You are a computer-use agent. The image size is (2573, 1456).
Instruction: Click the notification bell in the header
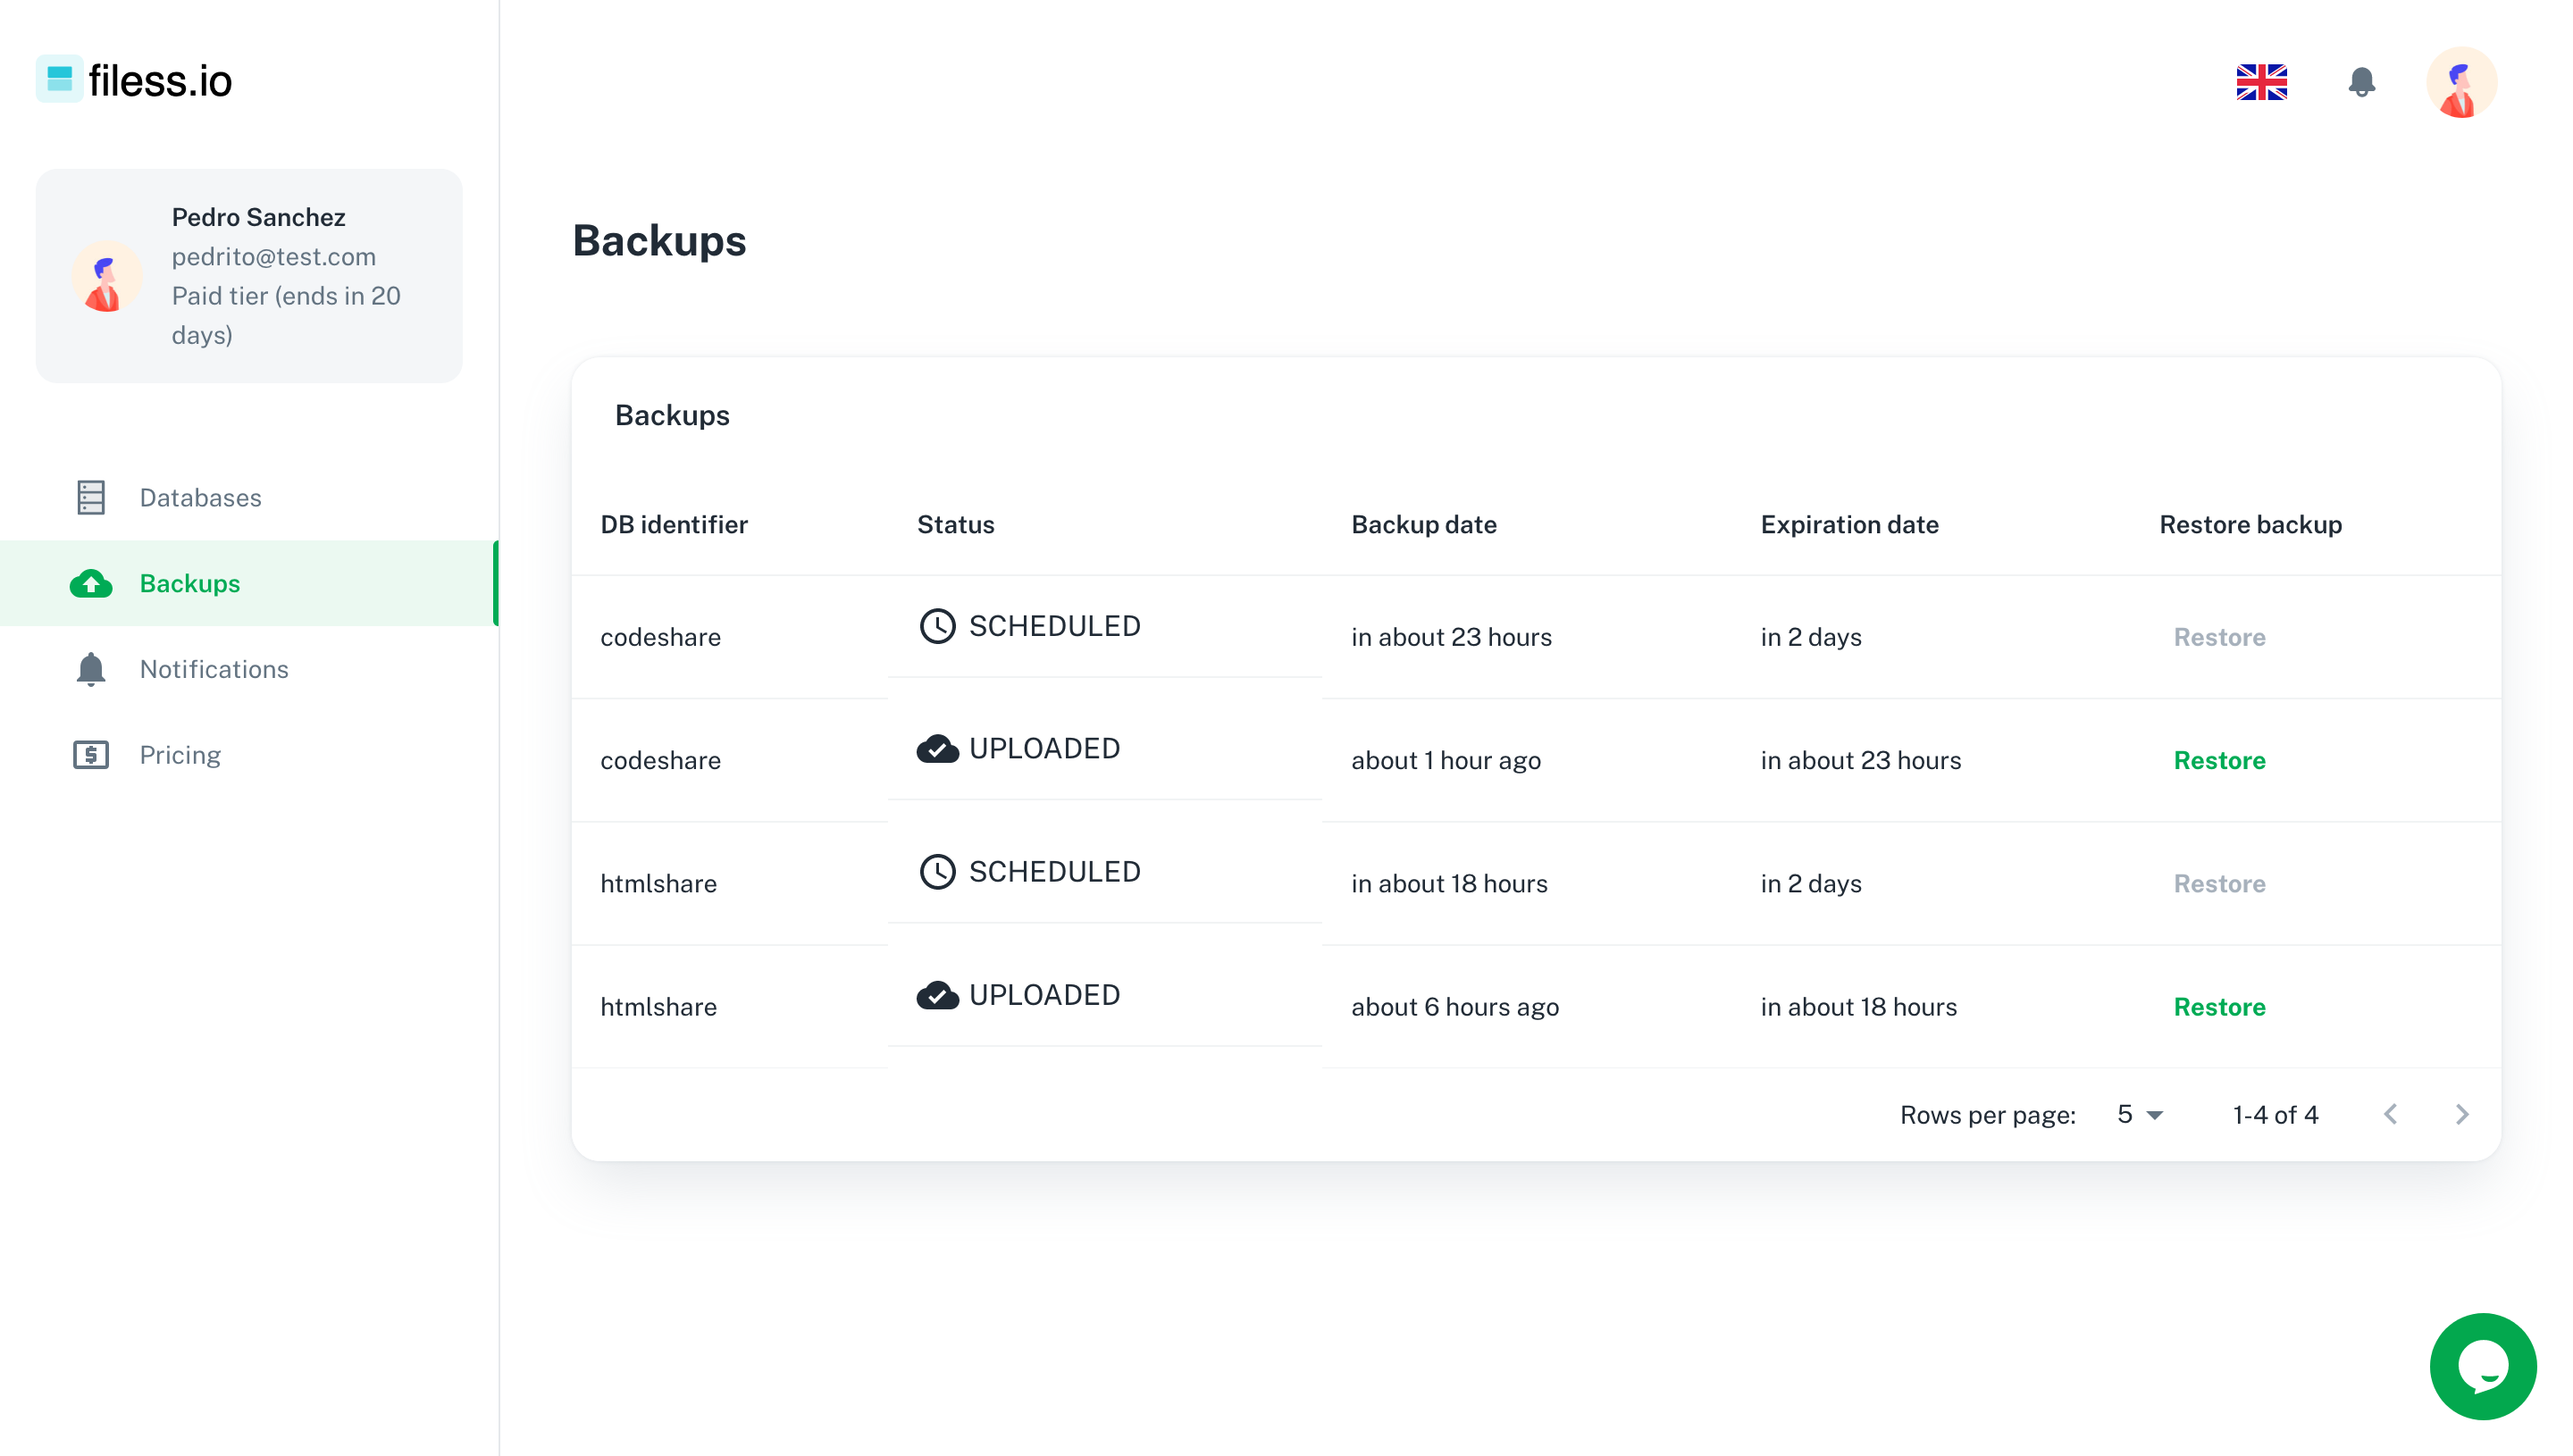tap(2361, 82)
